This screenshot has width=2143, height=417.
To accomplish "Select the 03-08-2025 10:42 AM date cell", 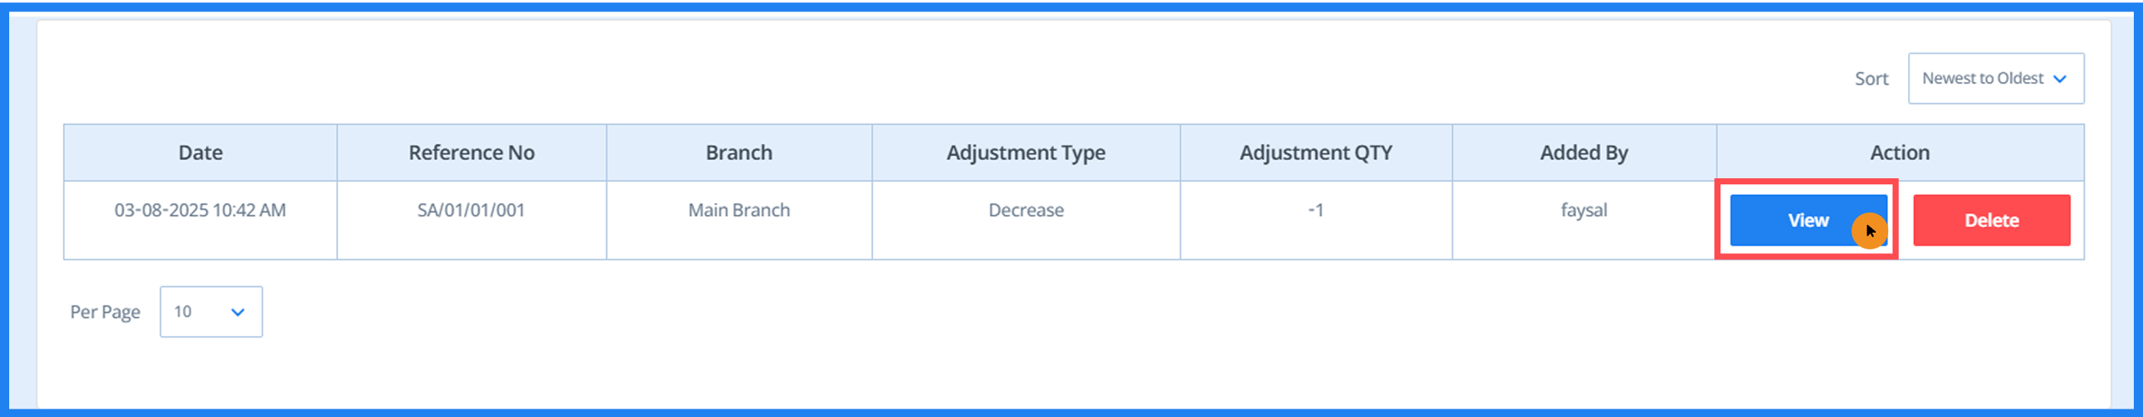I will (201, 210).
